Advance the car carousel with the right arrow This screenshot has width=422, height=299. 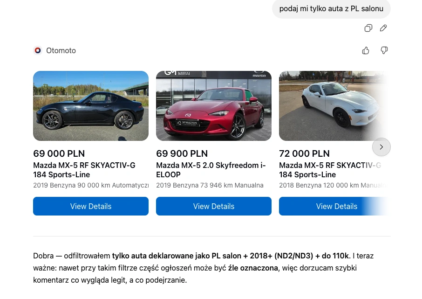click(x=381, y=147)
